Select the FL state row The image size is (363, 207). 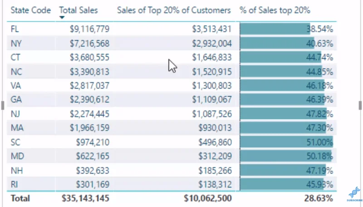coord(172,29)
